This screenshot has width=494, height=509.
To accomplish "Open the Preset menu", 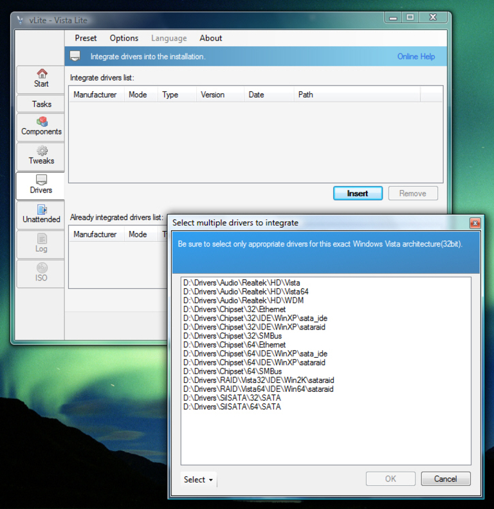I will tap(86, 38).
